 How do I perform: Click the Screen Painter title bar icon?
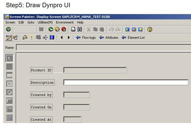(x=7, y=17)
